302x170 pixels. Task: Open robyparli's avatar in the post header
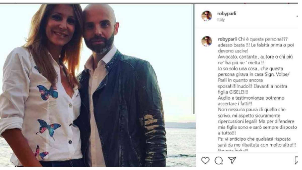[207, 16]
